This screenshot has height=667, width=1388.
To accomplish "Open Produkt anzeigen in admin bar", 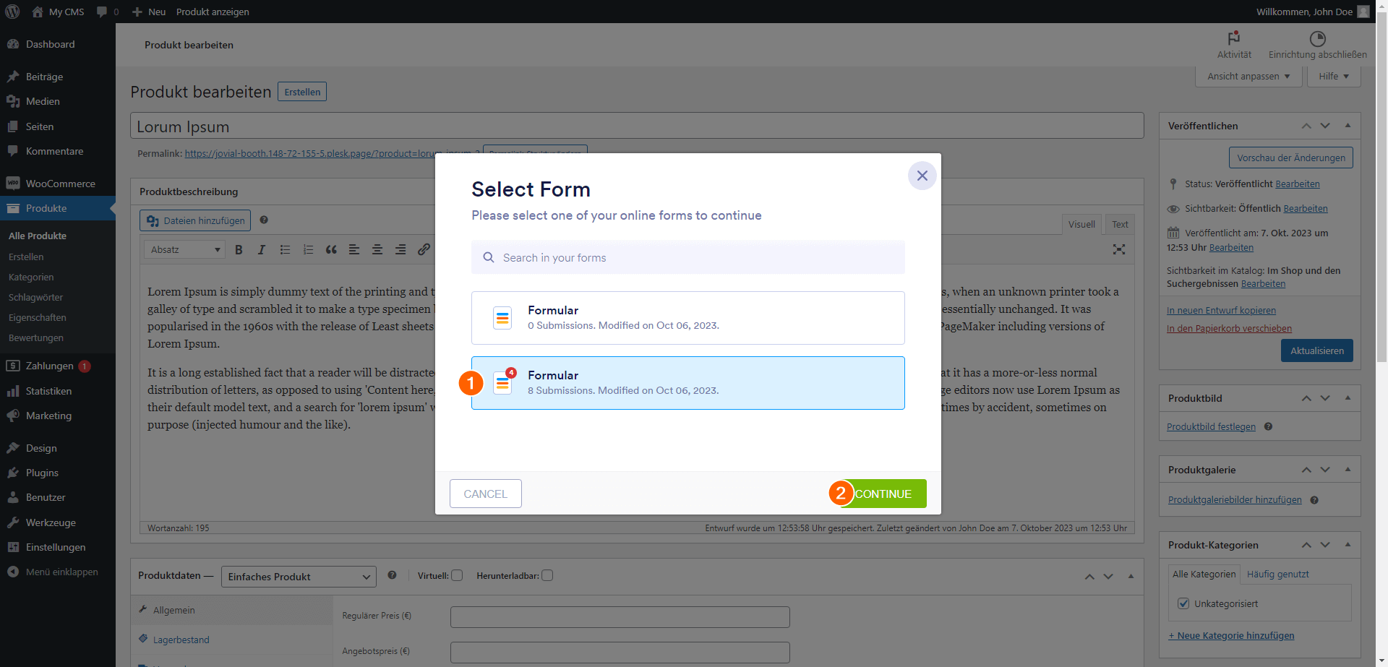I will [x=213, y=12].
